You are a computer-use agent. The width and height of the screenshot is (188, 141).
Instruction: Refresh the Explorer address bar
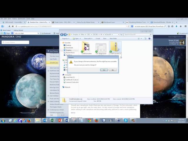tap(121, 35)
